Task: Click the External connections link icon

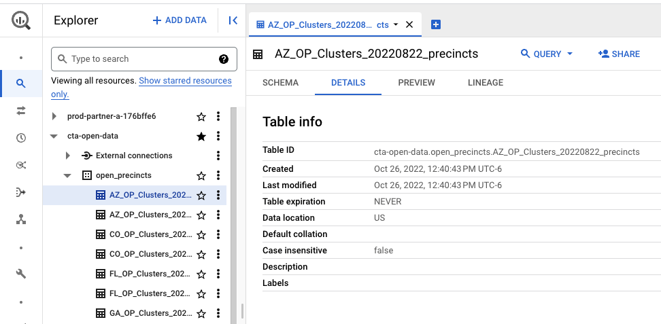Action: [x=86, y=156]
